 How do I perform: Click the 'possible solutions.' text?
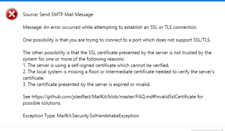(41, 104)
